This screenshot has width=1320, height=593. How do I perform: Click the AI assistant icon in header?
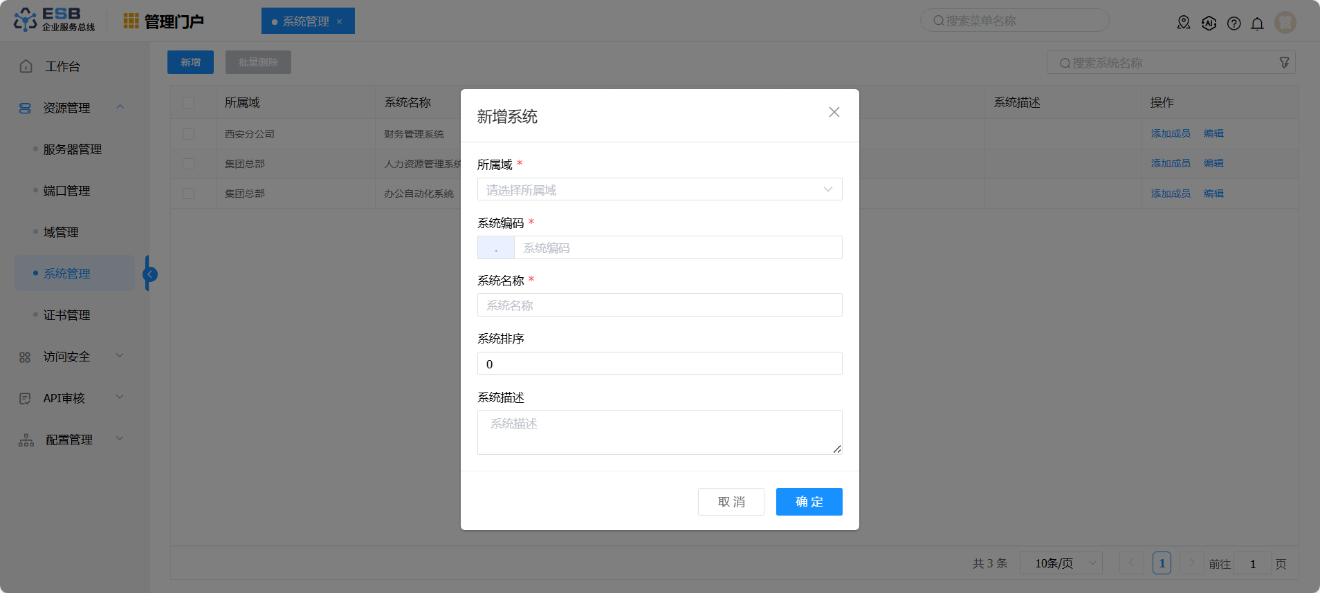[1209, 23]
